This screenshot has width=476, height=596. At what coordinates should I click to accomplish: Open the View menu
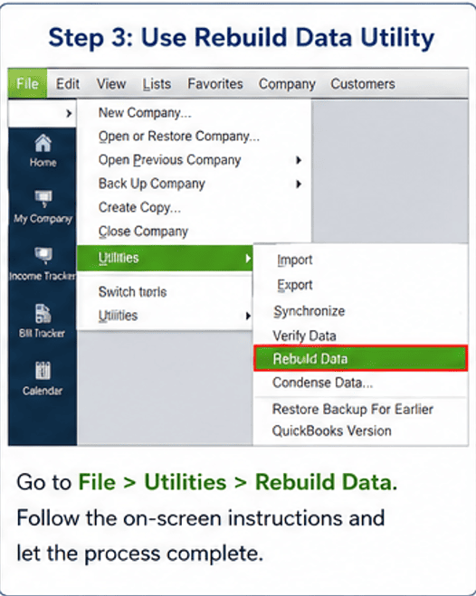pos(111,83)
